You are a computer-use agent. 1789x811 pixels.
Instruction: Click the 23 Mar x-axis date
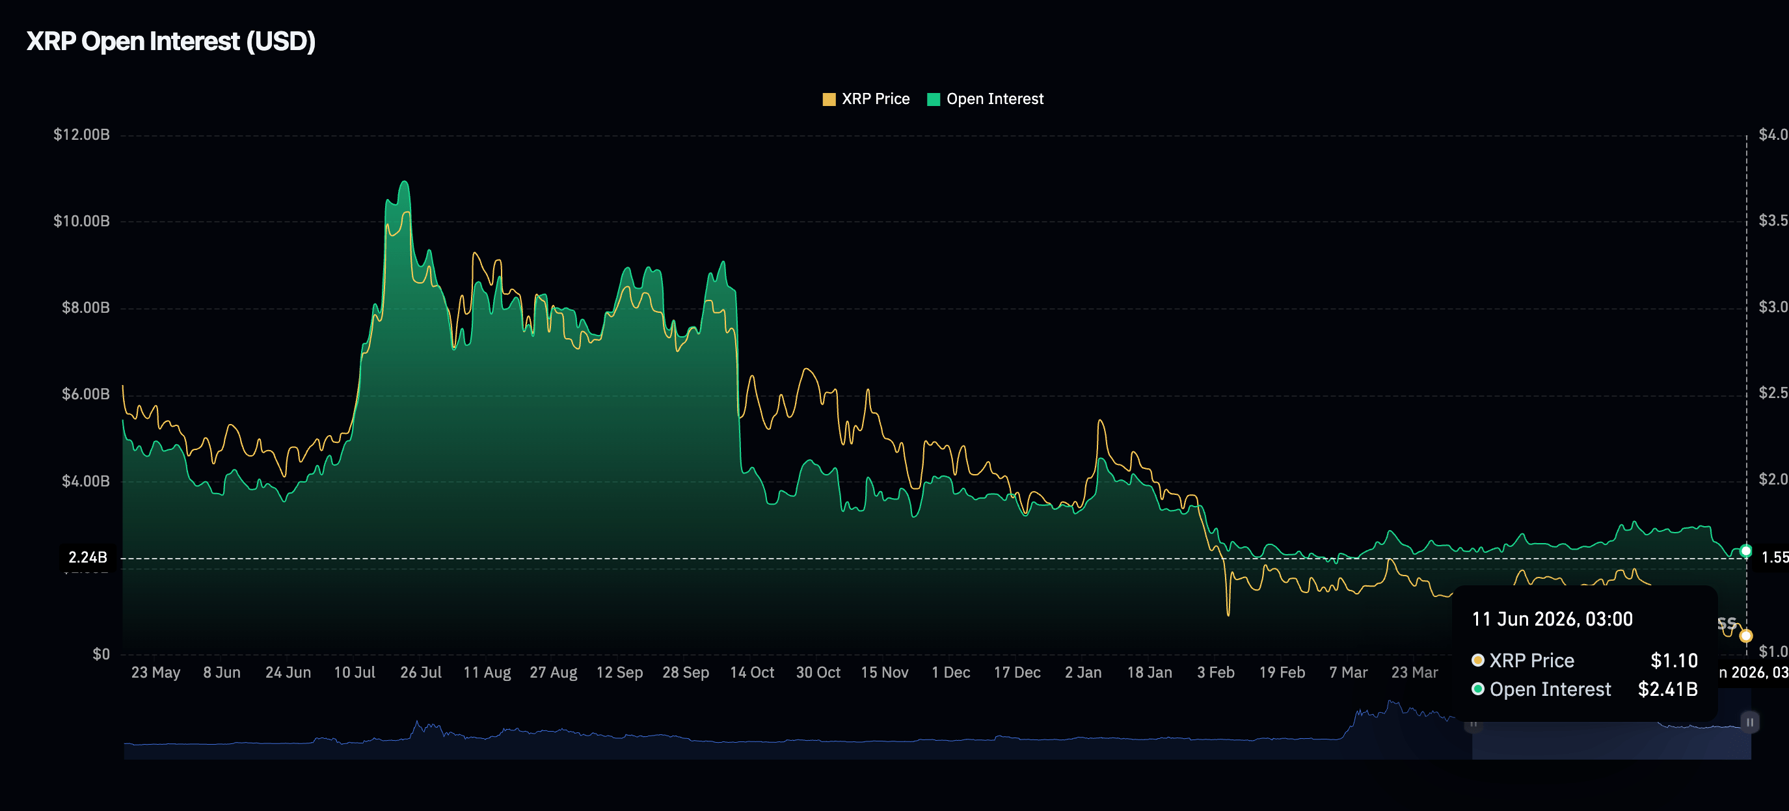point(1415,672)
